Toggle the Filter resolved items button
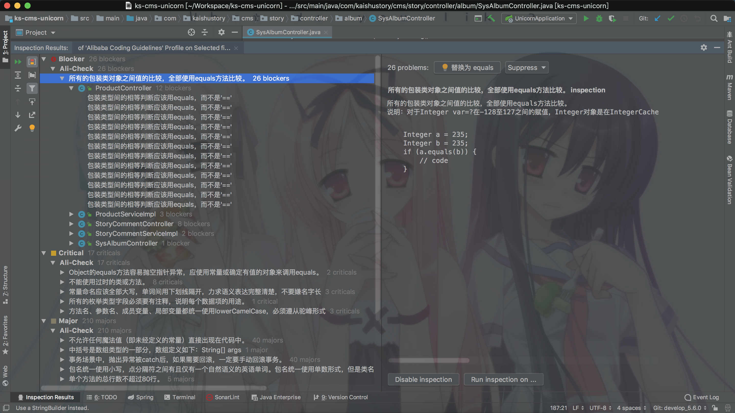The width and height of the screenshot is (735, 413). tap(32, 89)
